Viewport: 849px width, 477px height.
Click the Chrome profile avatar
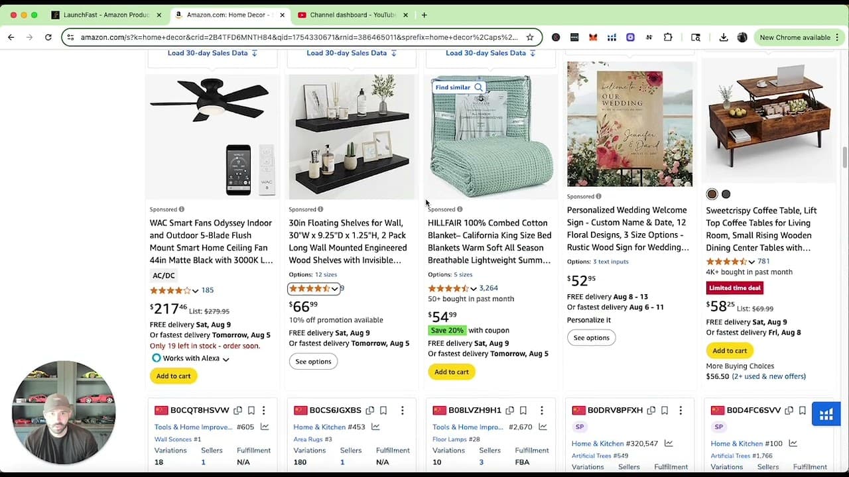742,37
